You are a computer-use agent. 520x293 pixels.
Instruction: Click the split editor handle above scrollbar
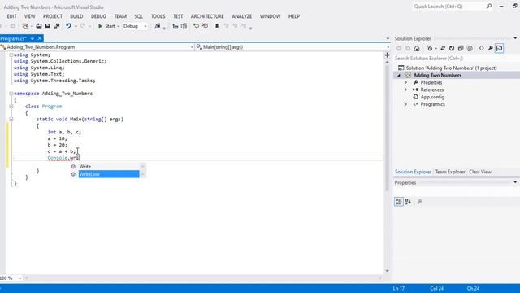[x=387, y=55]
